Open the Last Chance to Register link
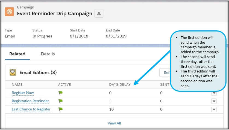 pyautogui.click(x=31, y=109)
